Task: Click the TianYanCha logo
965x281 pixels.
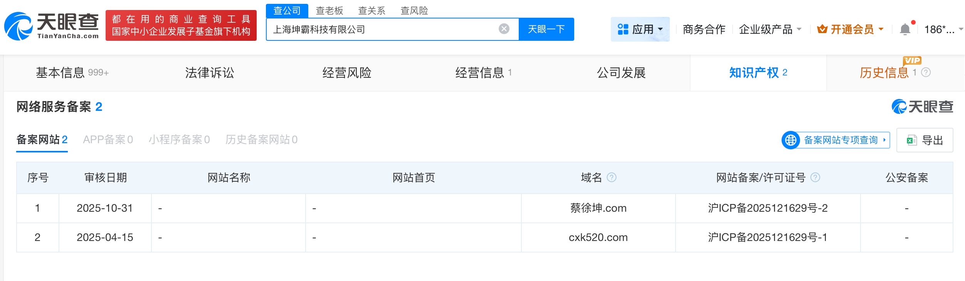Action: click(x=52, y=25)
